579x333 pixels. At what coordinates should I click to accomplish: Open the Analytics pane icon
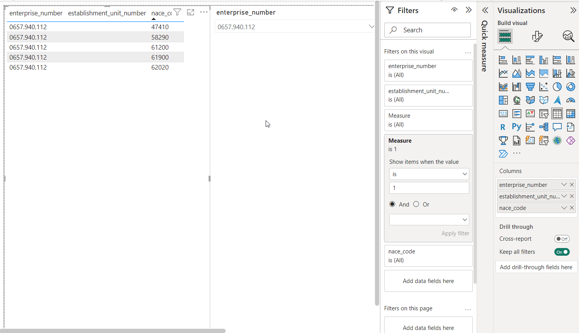click(x=568, y=37)
